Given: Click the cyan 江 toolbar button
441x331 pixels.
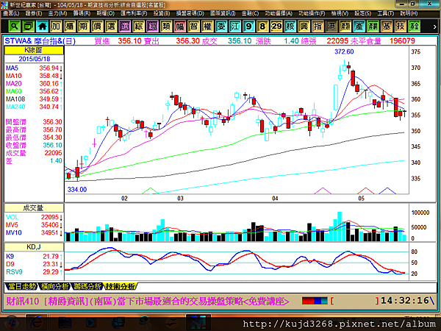Looking at the screenshot, I should 235,26.
